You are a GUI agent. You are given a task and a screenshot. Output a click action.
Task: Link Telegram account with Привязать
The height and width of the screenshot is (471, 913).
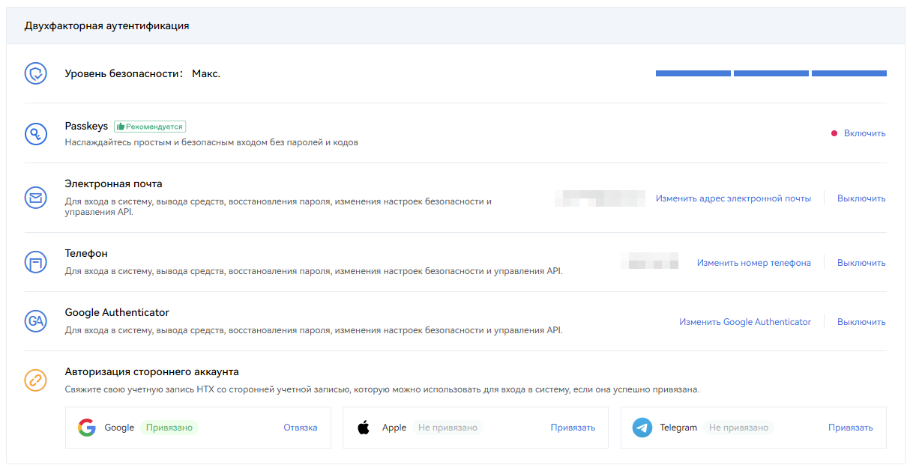tap(850, 428)
